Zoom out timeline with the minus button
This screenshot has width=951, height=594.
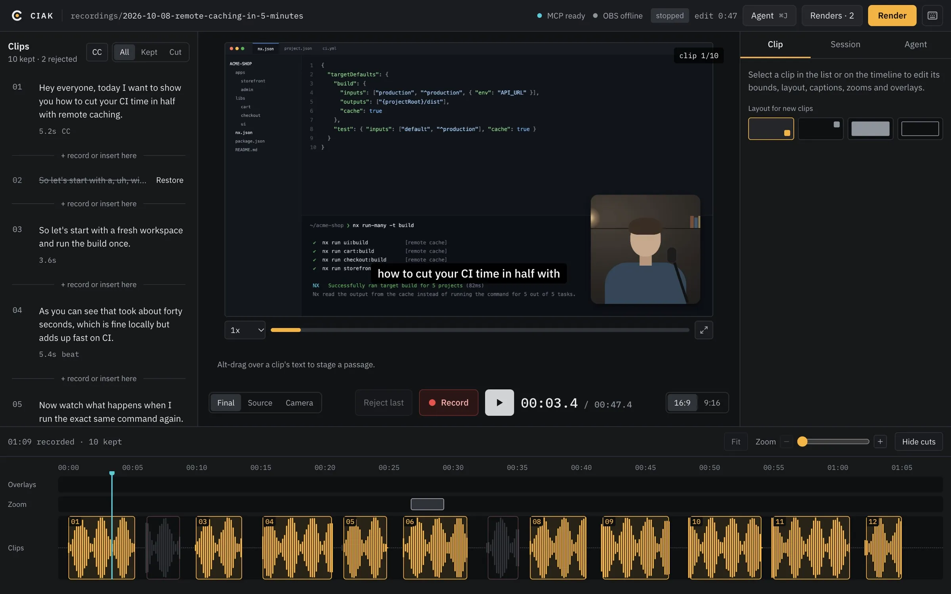tap(787, 442)
